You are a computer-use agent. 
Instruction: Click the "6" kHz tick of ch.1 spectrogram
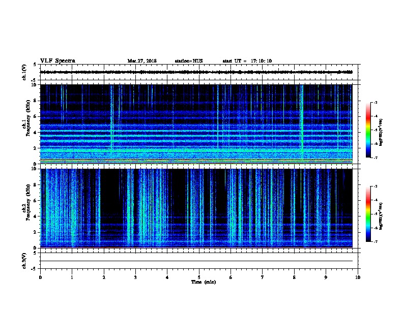[x=36, y=116]
